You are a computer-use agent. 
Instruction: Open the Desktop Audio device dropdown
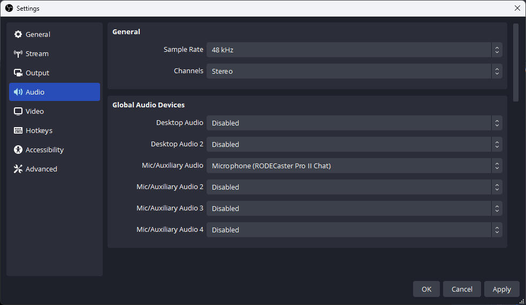coord(354,123)
